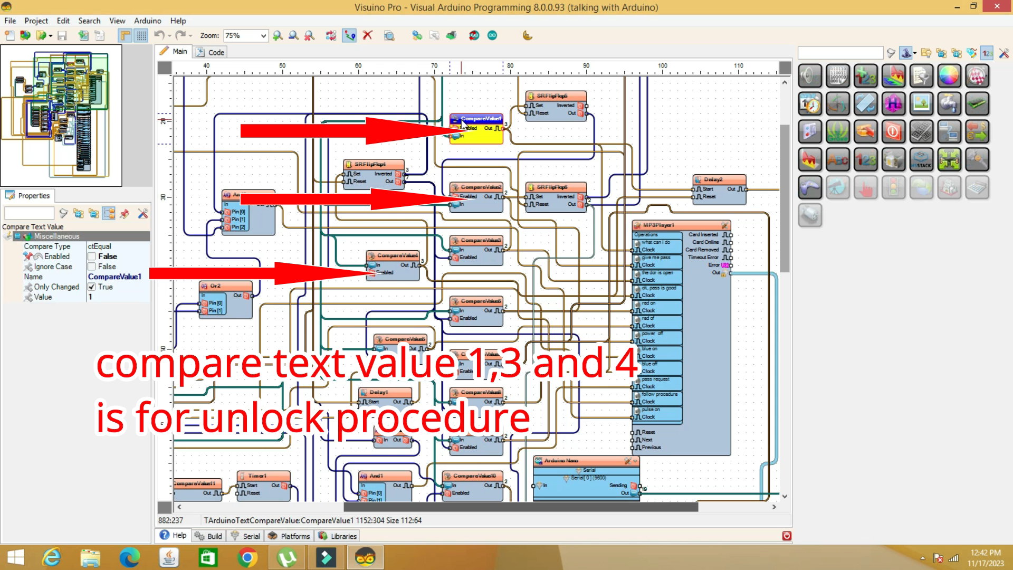Open the date/time clock component category
Viewport: 1013px width, 570px height.
pyautogui.click(x=810, y=104)
